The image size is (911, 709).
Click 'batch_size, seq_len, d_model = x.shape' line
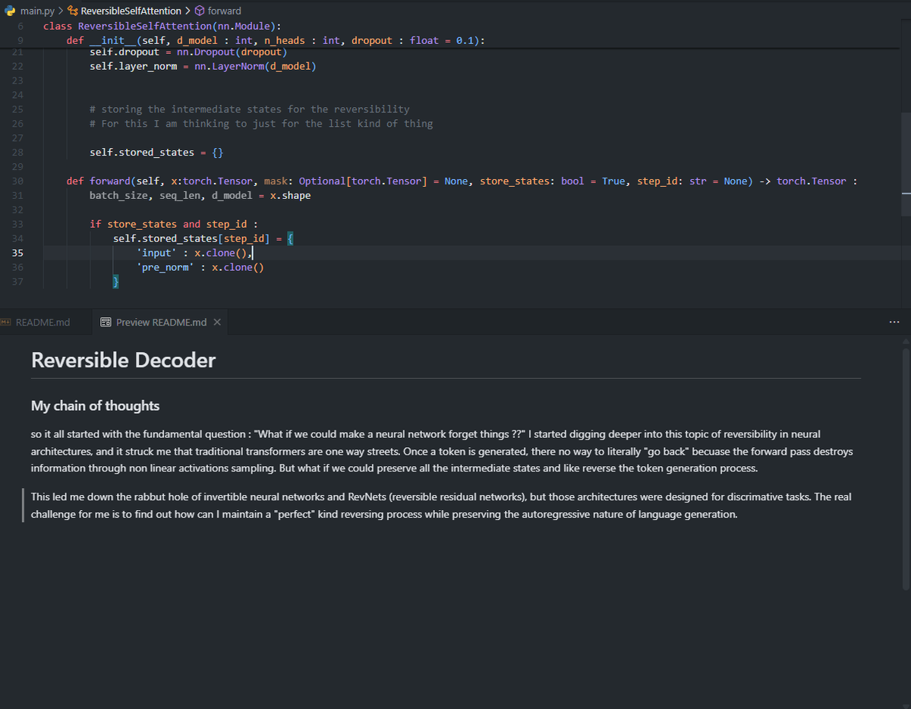[200, 195]
